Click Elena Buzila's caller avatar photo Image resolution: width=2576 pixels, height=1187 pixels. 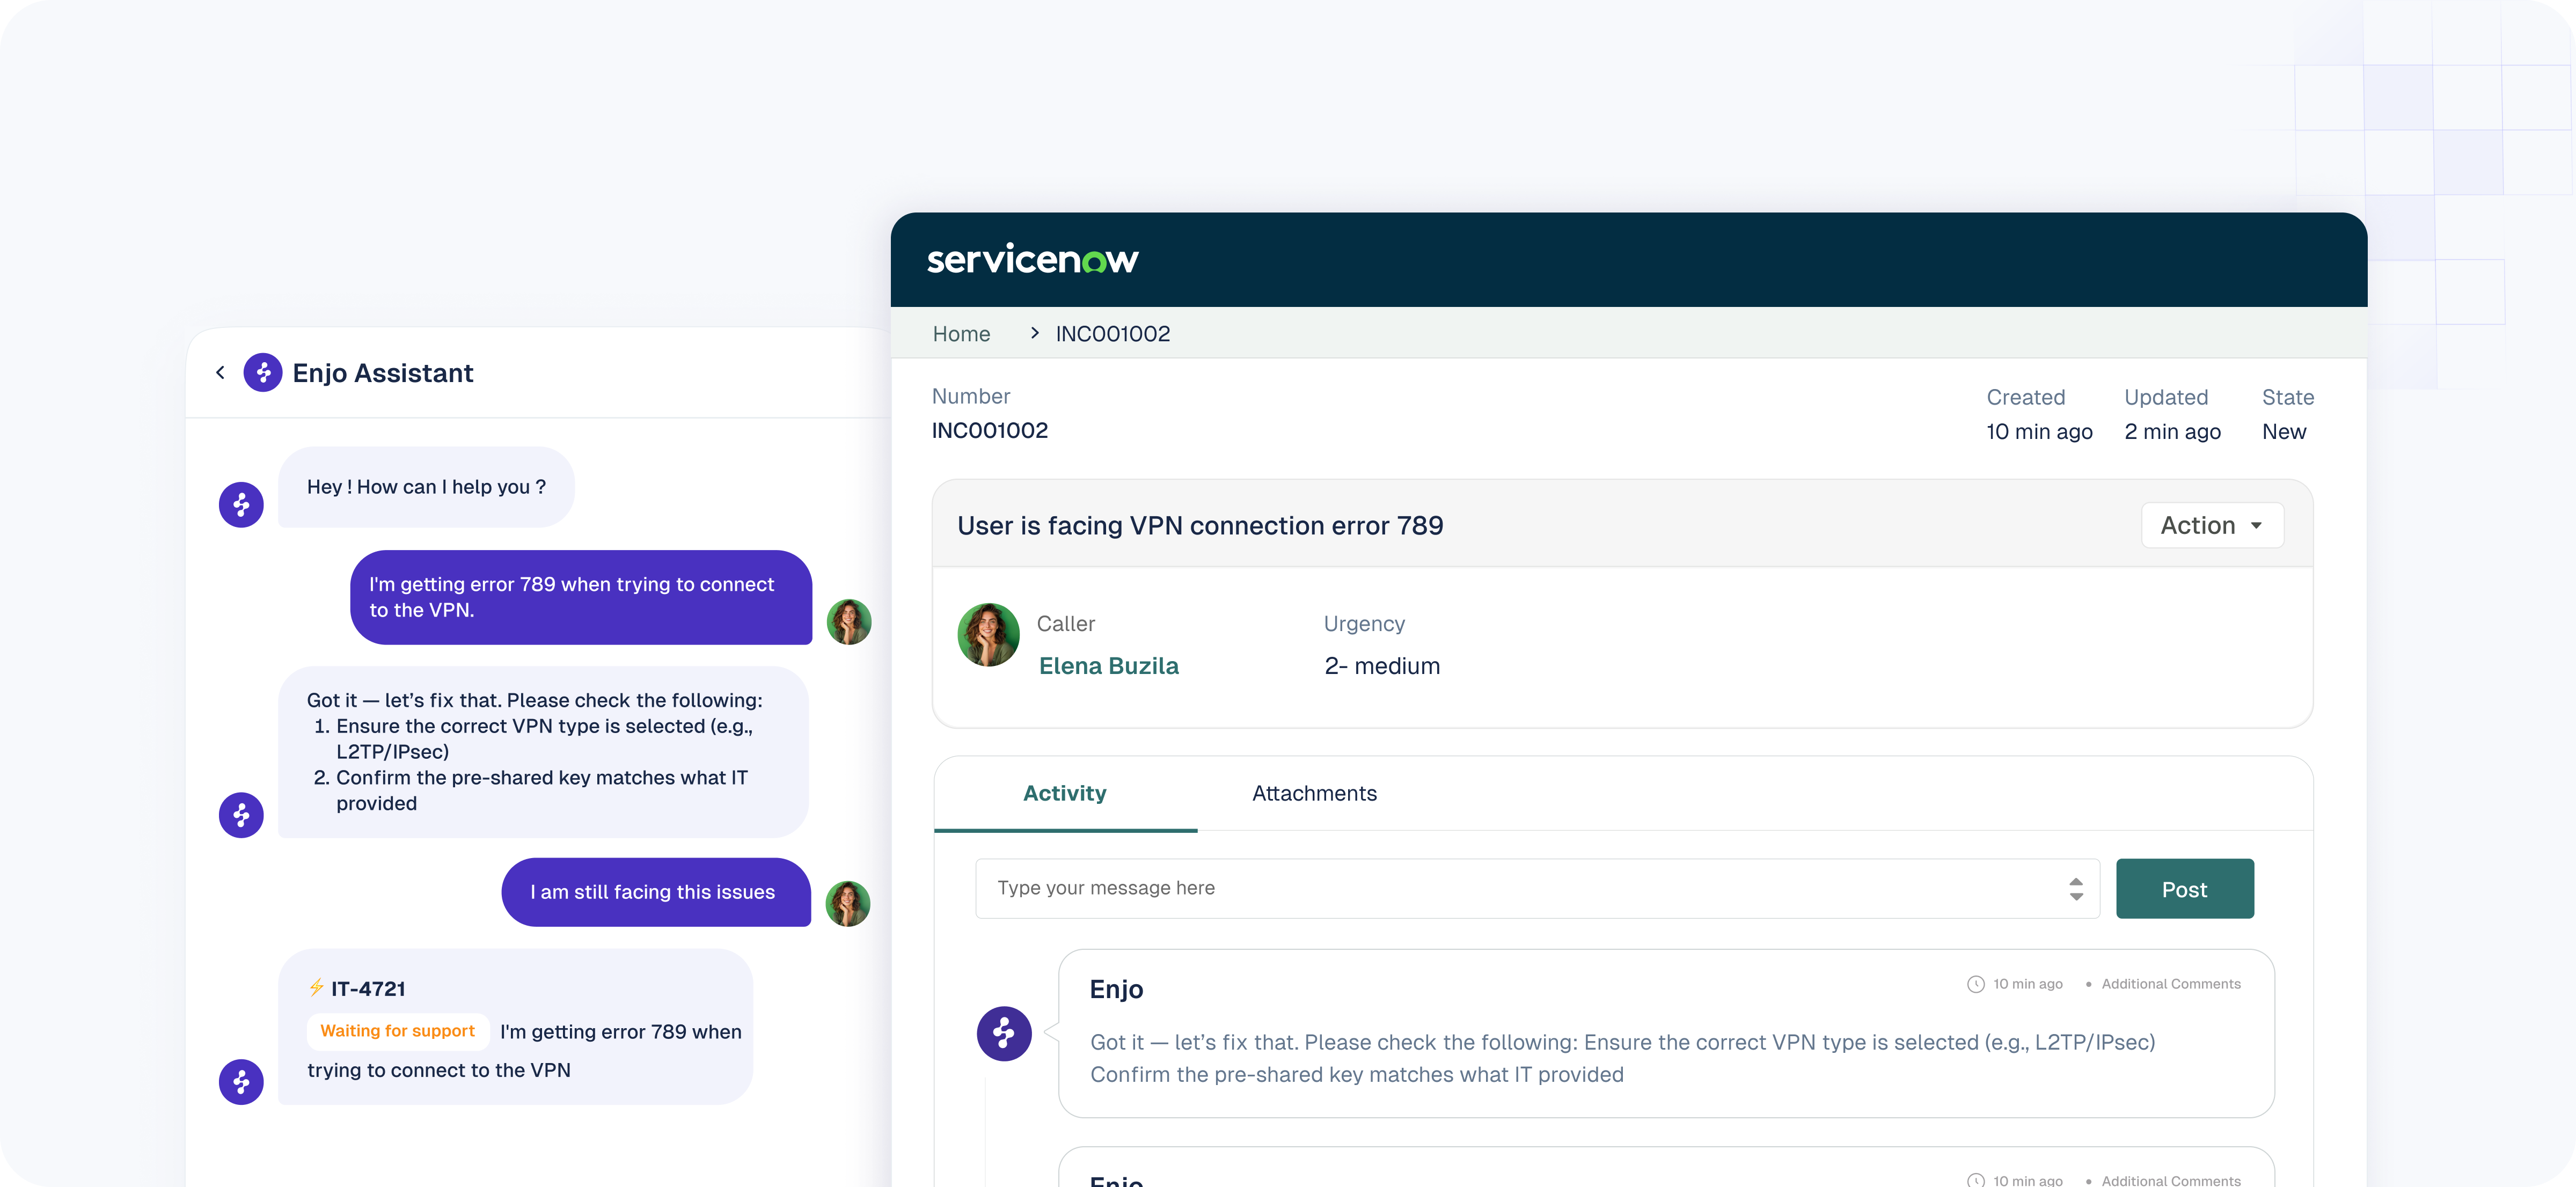coord(988,635)
